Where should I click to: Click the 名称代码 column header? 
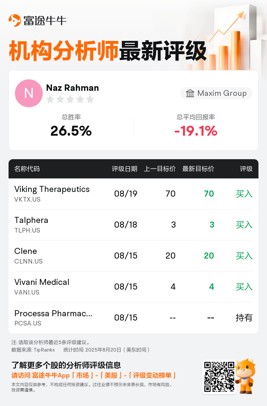27,169
